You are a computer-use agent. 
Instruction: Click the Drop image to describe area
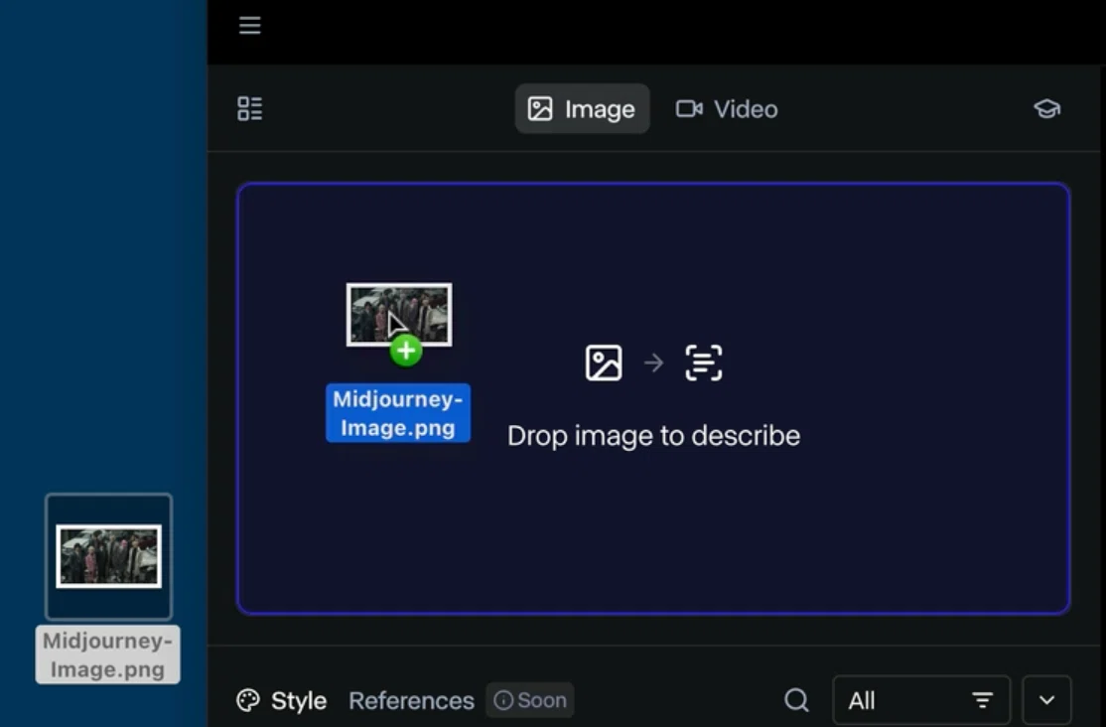point(653,399)
